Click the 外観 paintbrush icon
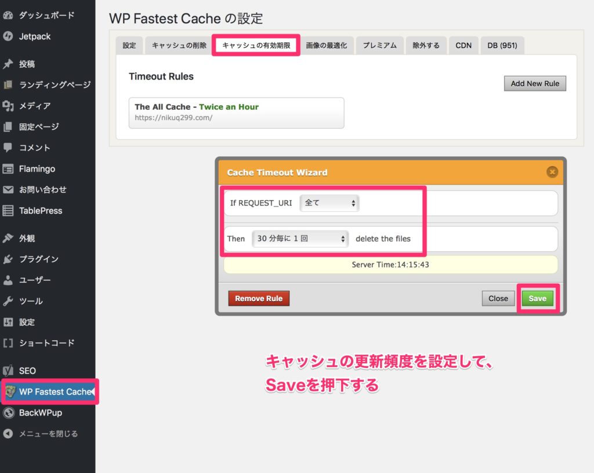The width and height of the screenshot is (594, 473). (x=8, y=238)
